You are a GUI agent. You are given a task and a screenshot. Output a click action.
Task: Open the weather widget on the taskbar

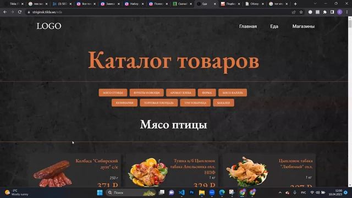point(16,193)
